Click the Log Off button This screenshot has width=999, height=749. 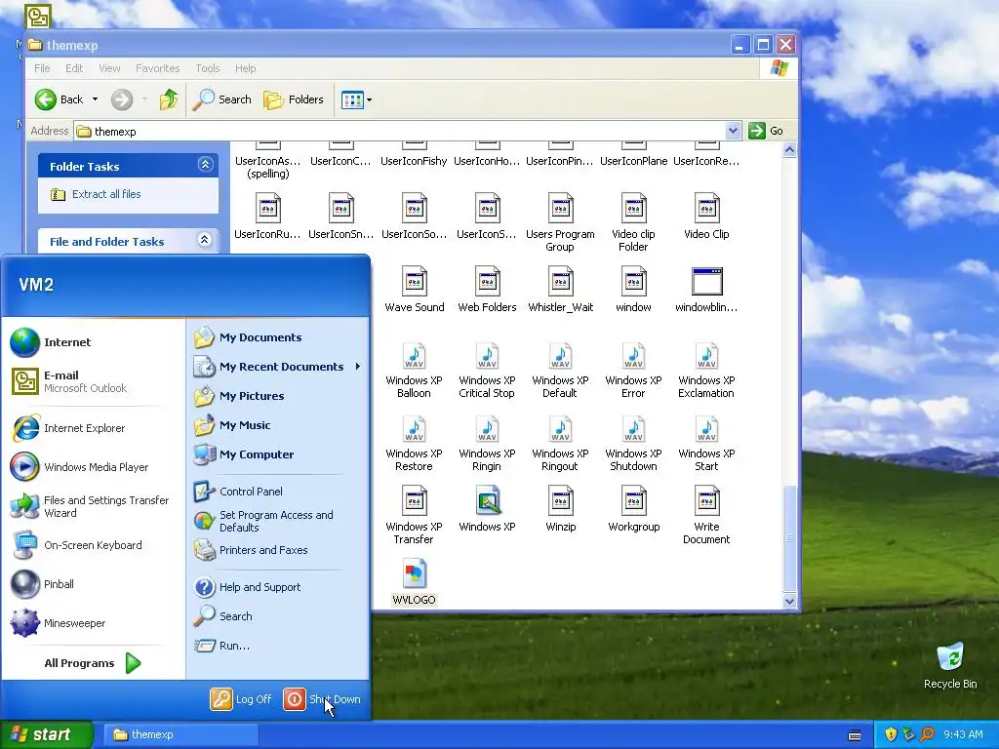[x=242, y=699]
